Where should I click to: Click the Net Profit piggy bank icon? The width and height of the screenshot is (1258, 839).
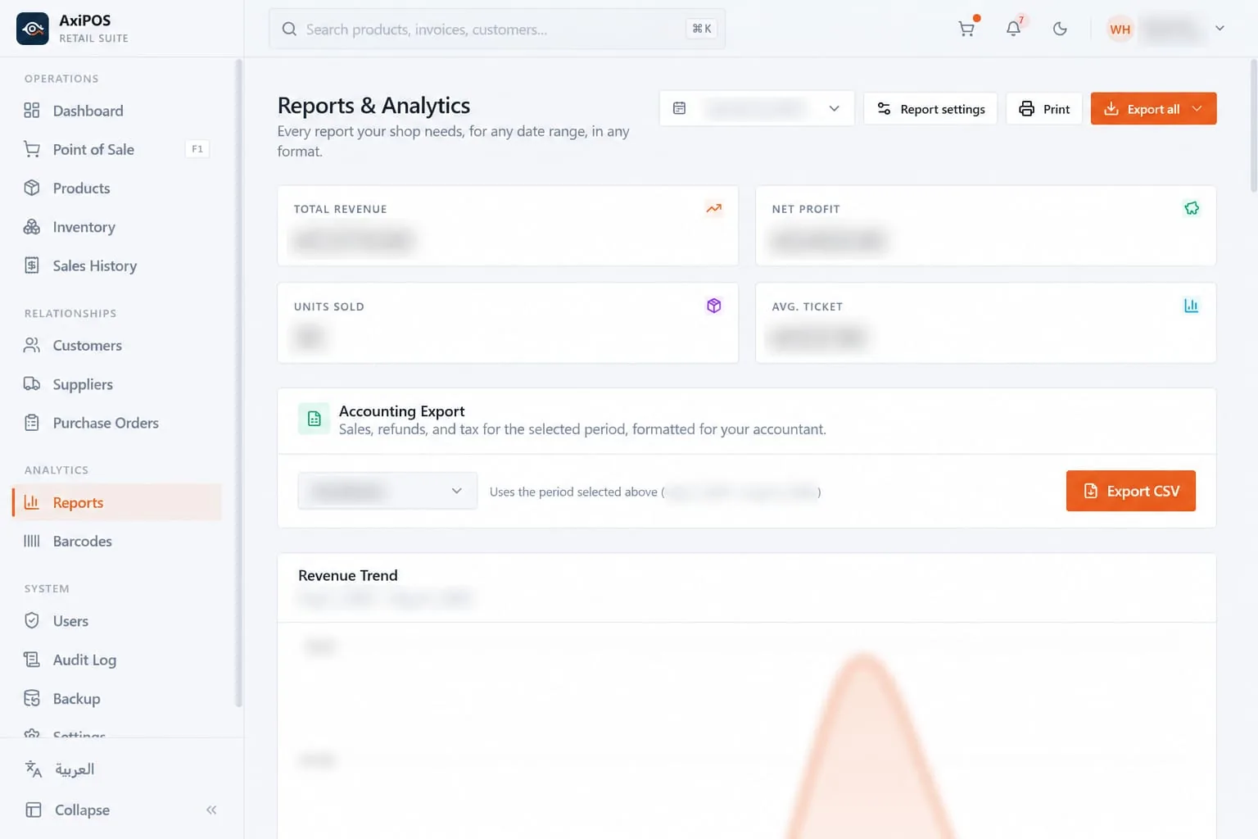pos(1192,208)
